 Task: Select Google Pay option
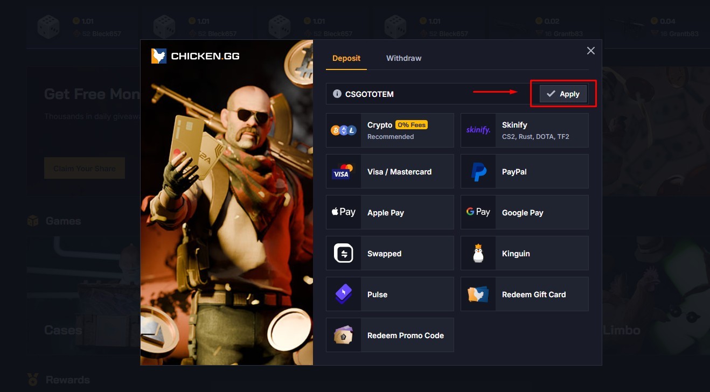pos(525,212)
